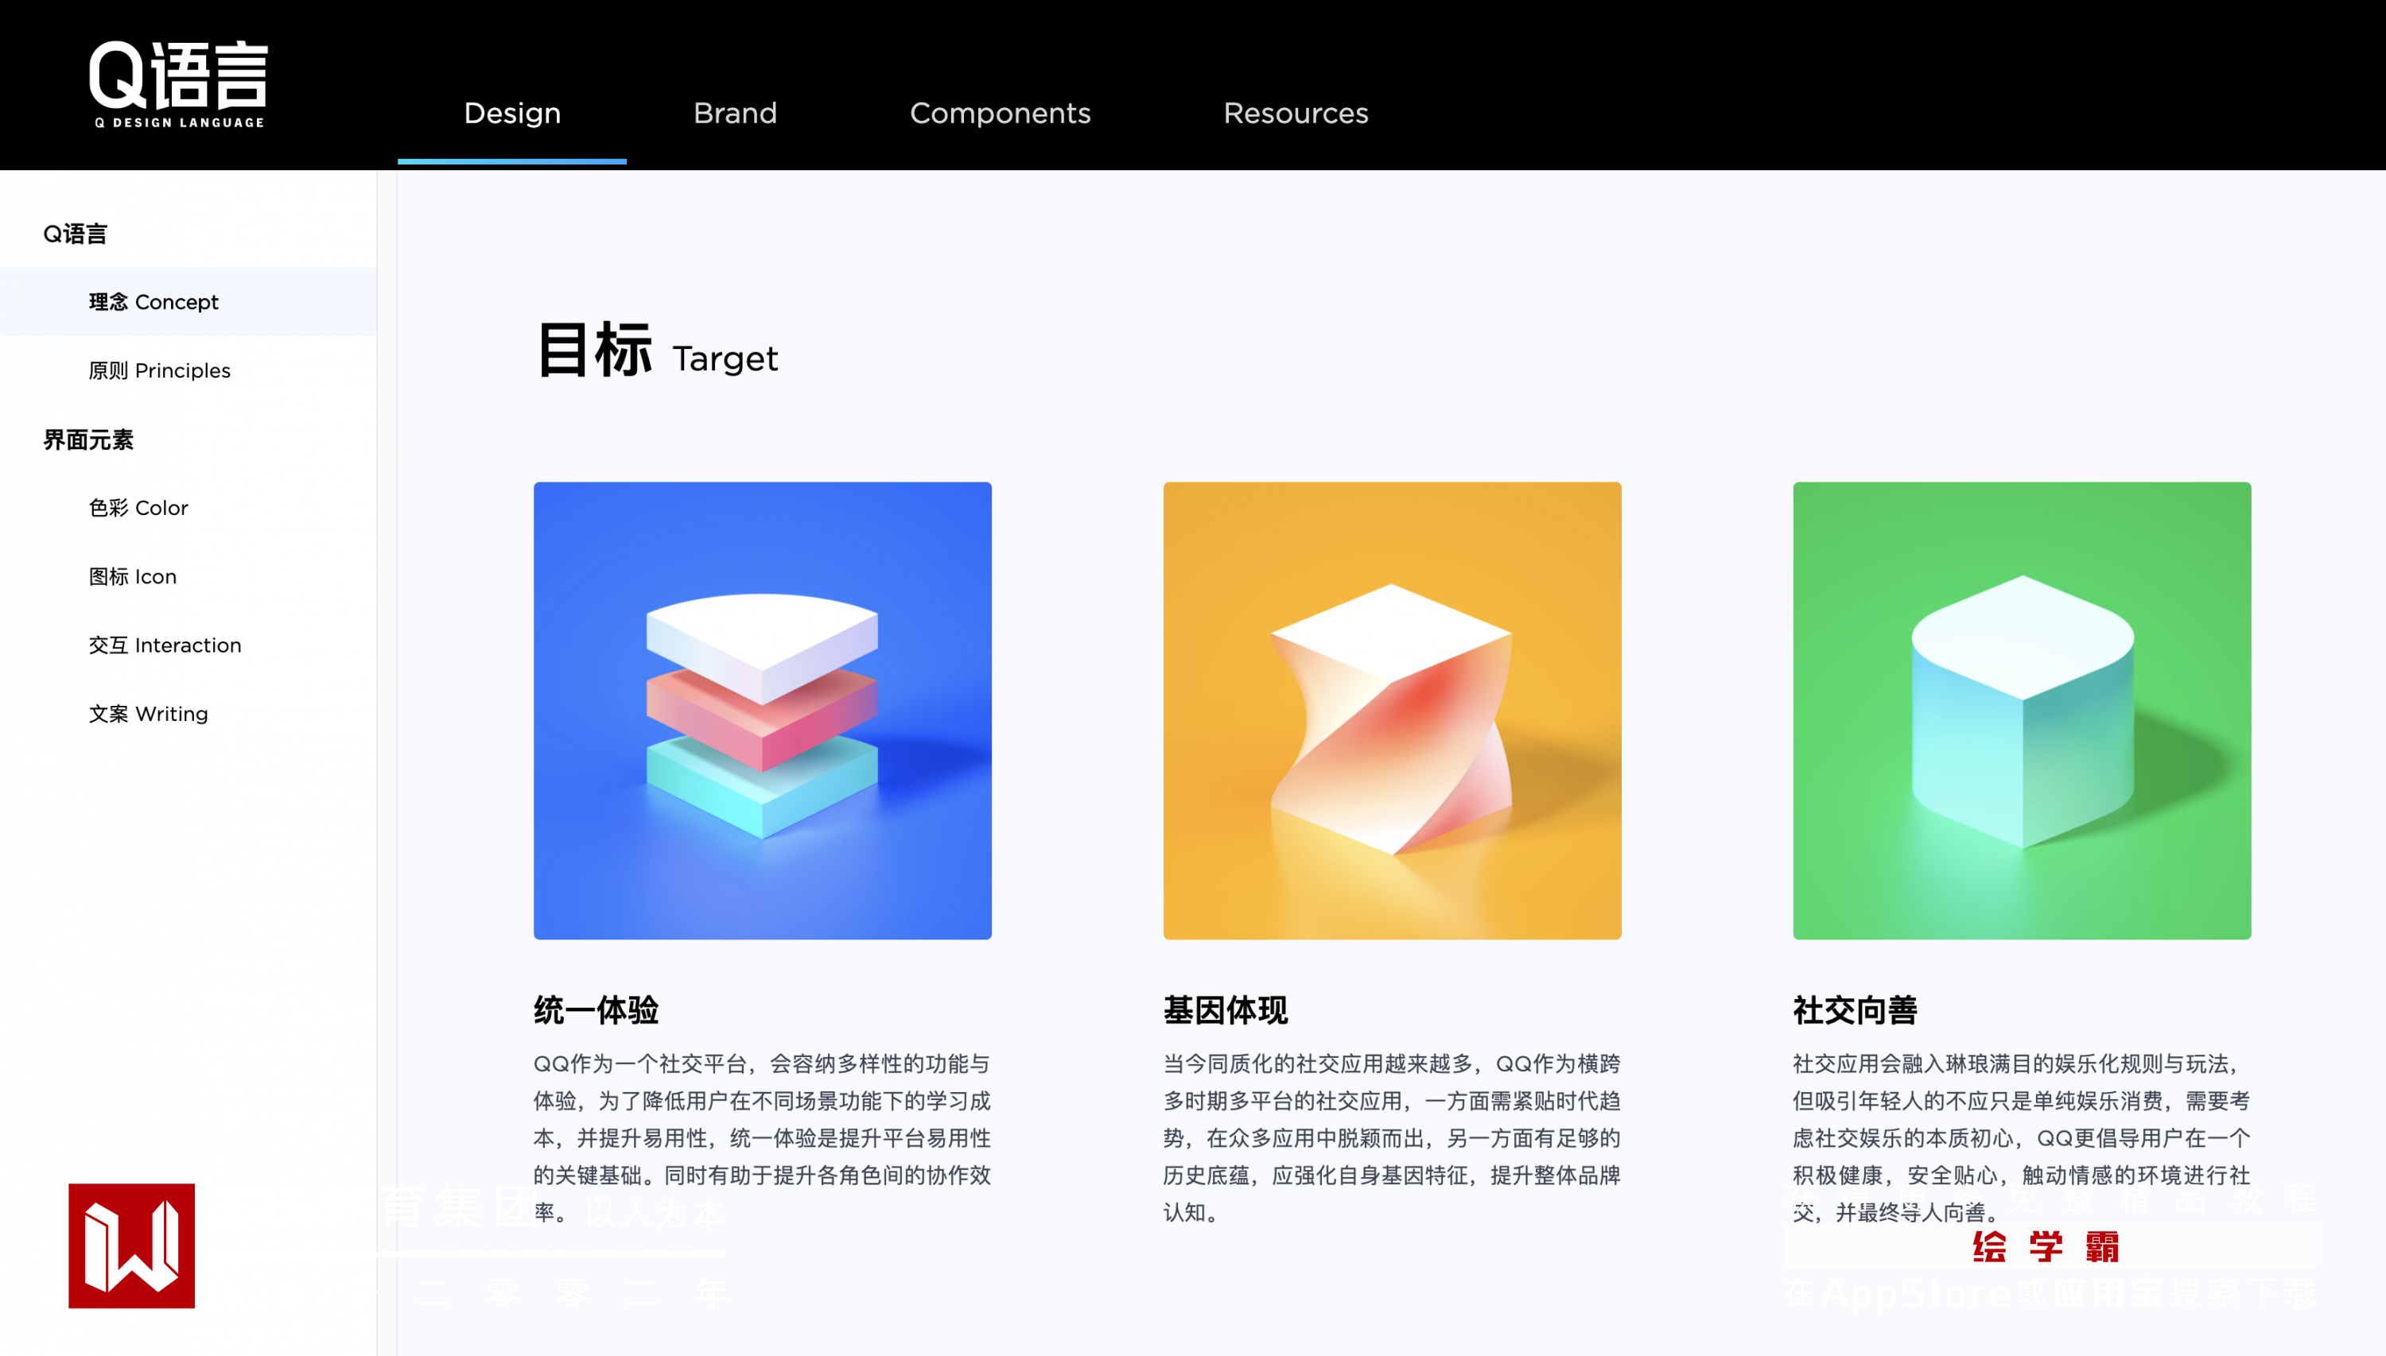Switch to the Brand tab
2386x1356 pixels.
[x=734, y=113]
